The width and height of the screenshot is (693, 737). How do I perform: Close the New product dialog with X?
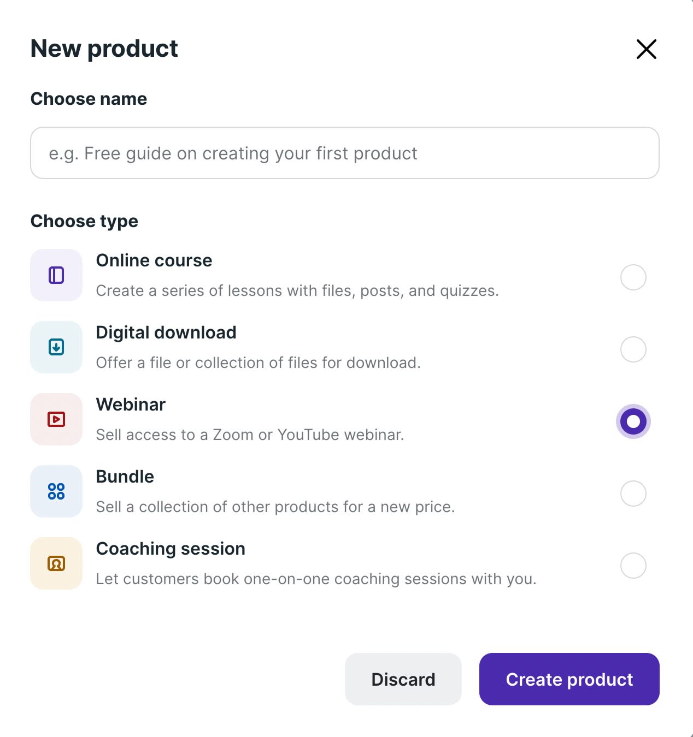point(646,49)
